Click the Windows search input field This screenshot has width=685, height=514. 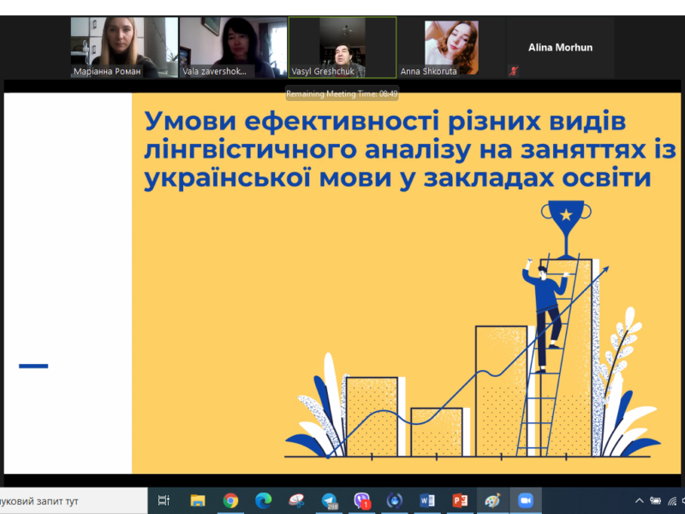tap(68, 500)
